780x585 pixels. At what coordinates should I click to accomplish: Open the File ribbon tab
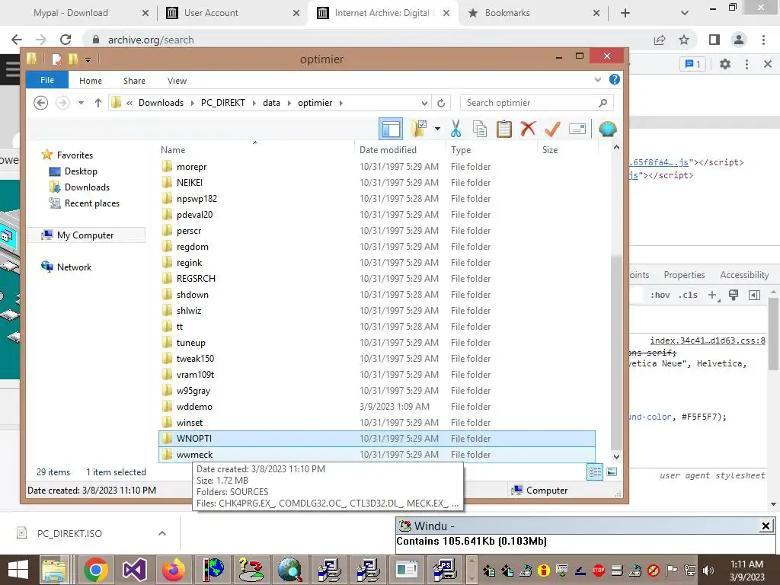[x=47, y=81]
